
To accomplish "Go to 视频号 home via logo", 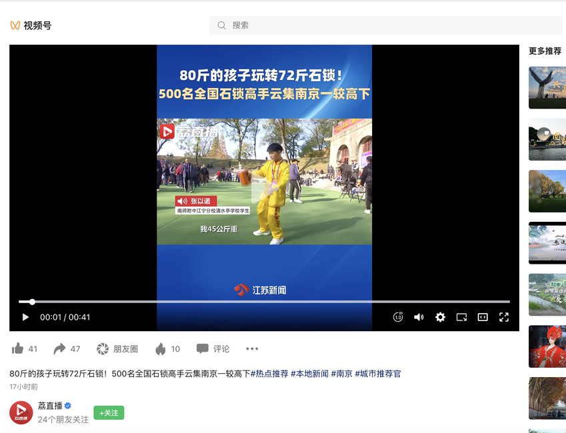I will point(31,25).
